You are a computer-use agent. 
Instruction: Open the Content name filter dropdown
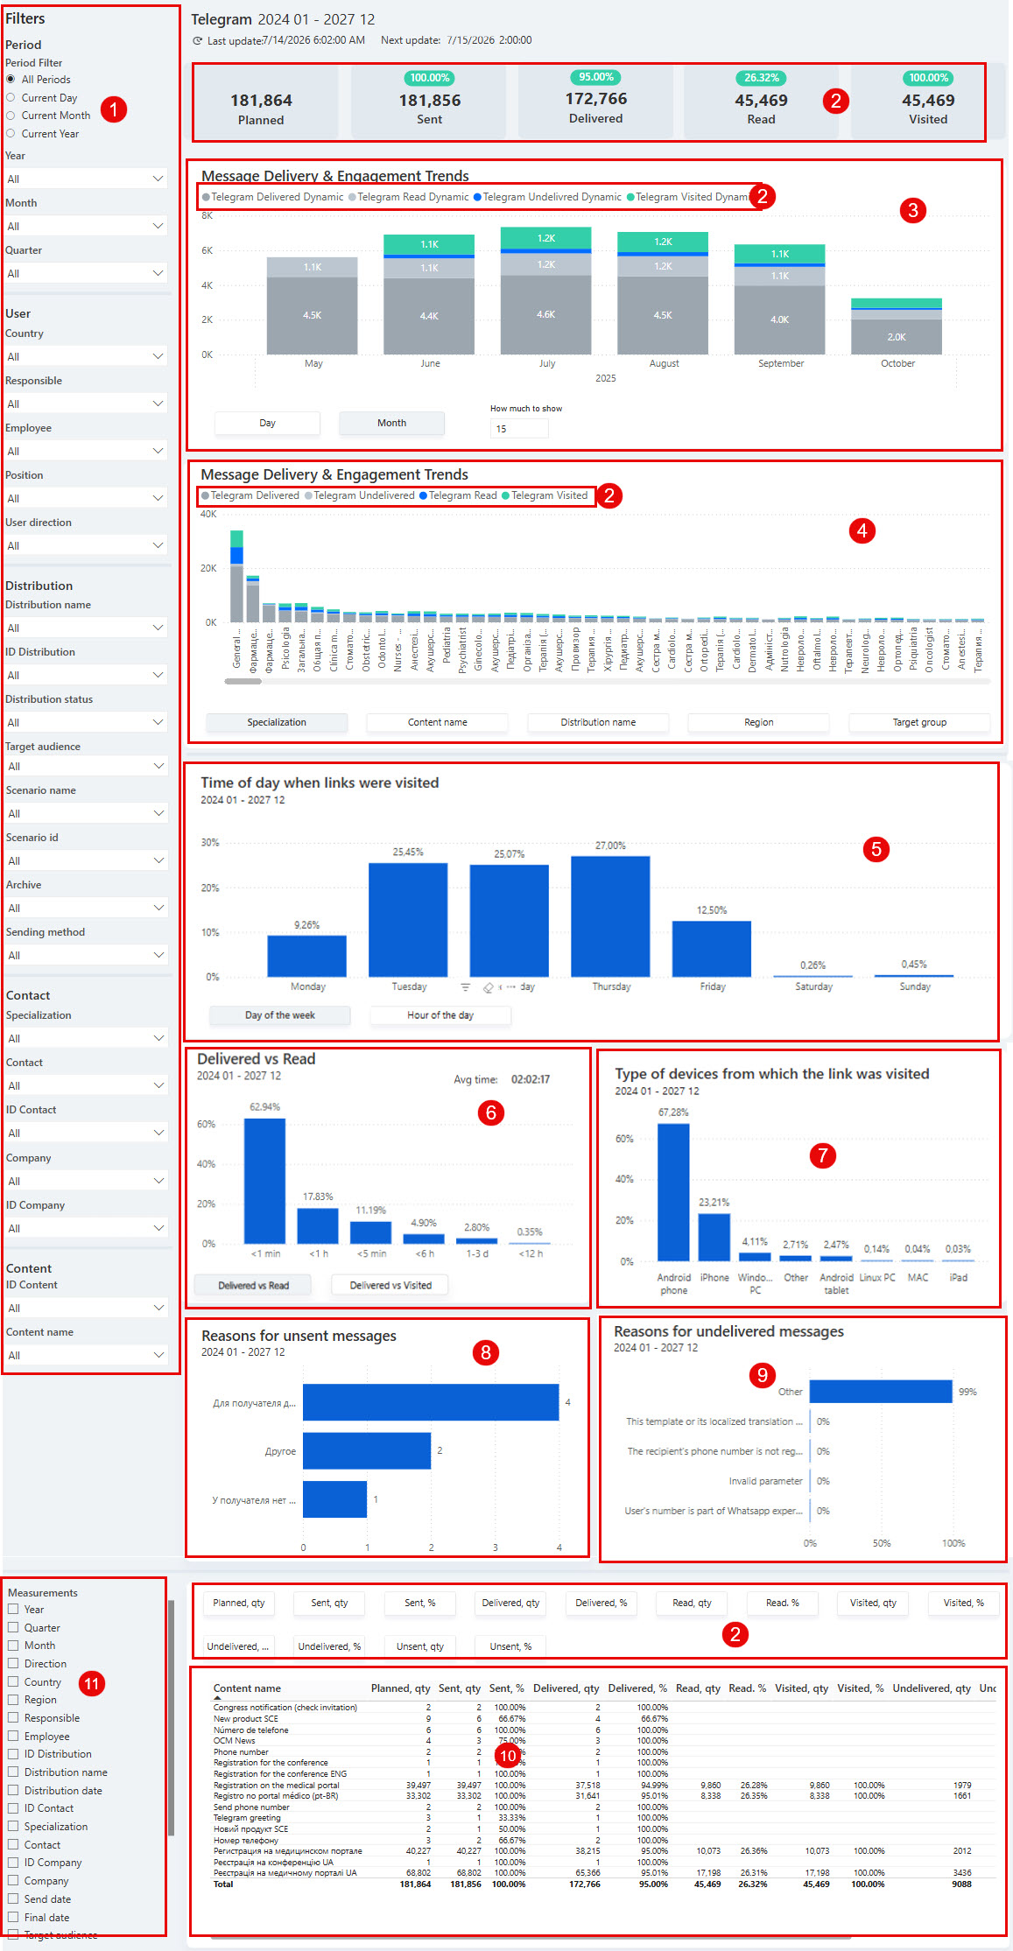(x=86, y=1355)
